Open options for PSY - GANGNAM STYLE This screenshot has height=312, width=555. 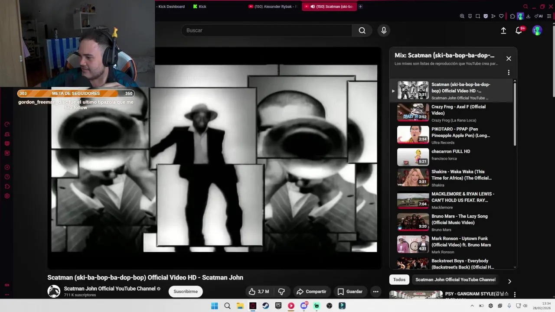pyautogui.click(x=515, y=295)
